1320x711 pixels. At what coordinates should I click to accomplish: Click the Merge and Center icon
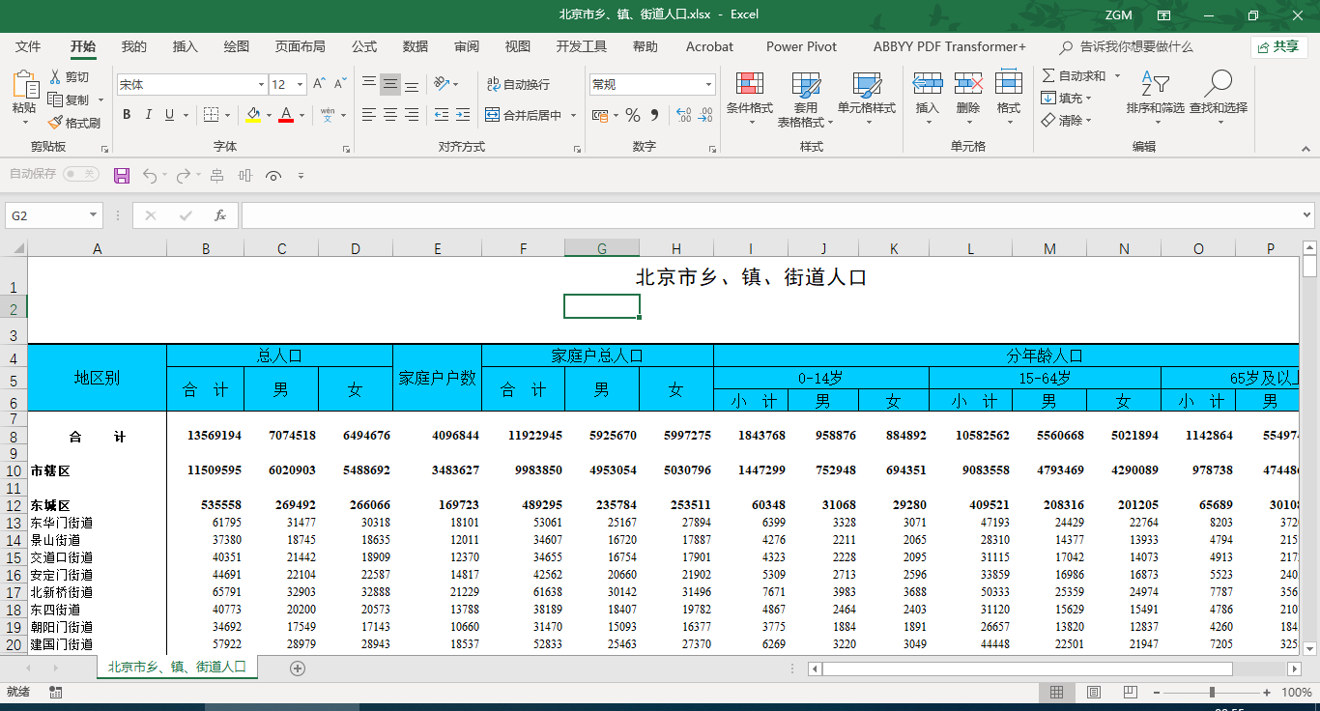(x=493, y=115)
